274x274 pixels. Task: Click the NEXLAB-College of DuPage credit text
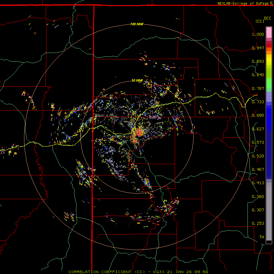pos(243,3)
